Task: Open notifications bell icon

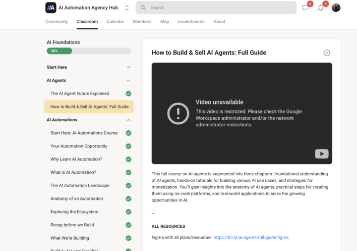Action: [x=321, y=8]
